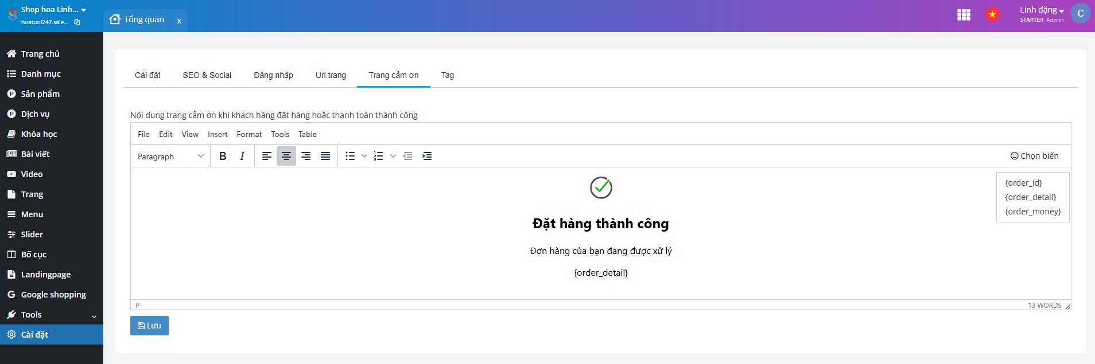The height and width of the screenshot is (364, 1095).
Task: Select the Trang cảm ơn tab
Action: tap(394, 75)
